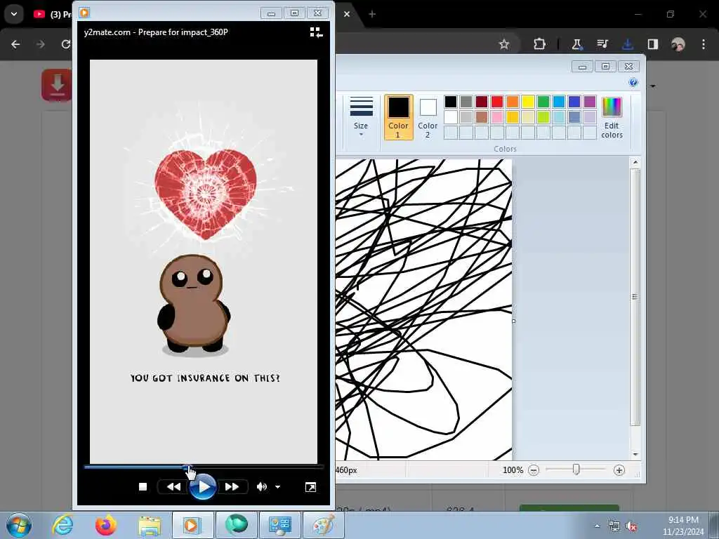This screenshot has height=539, width=719.
Task: Click the red download icon on the webpage
Action: click(57, 85)
